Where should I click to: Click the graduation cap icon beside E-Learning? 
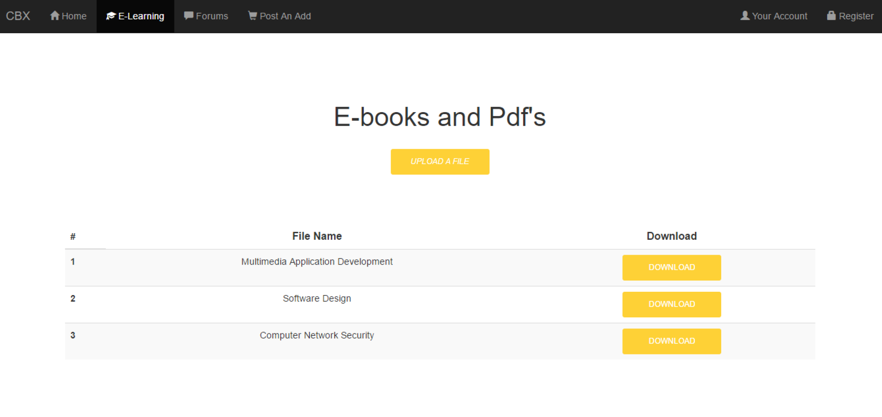(110, 16)
